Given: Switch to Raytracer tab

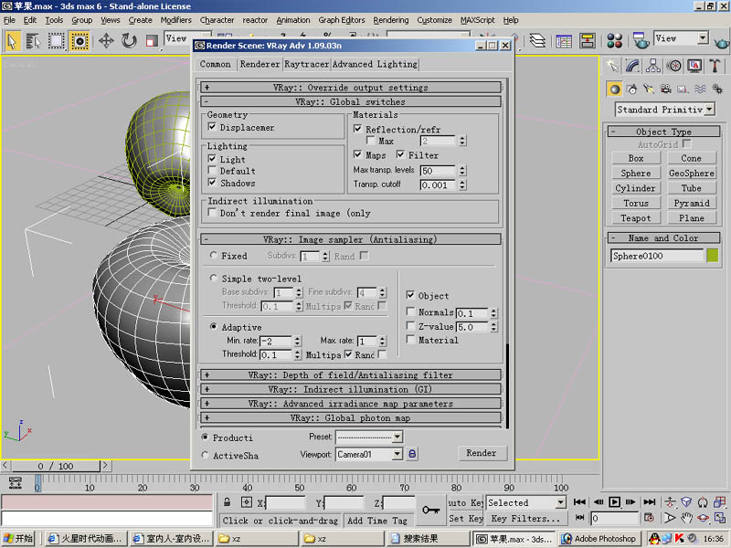Looking at the screenshot, I should [307, 64].
